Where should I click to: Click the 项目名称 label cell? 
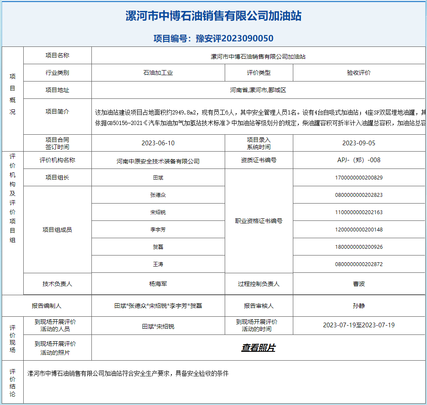57,55
